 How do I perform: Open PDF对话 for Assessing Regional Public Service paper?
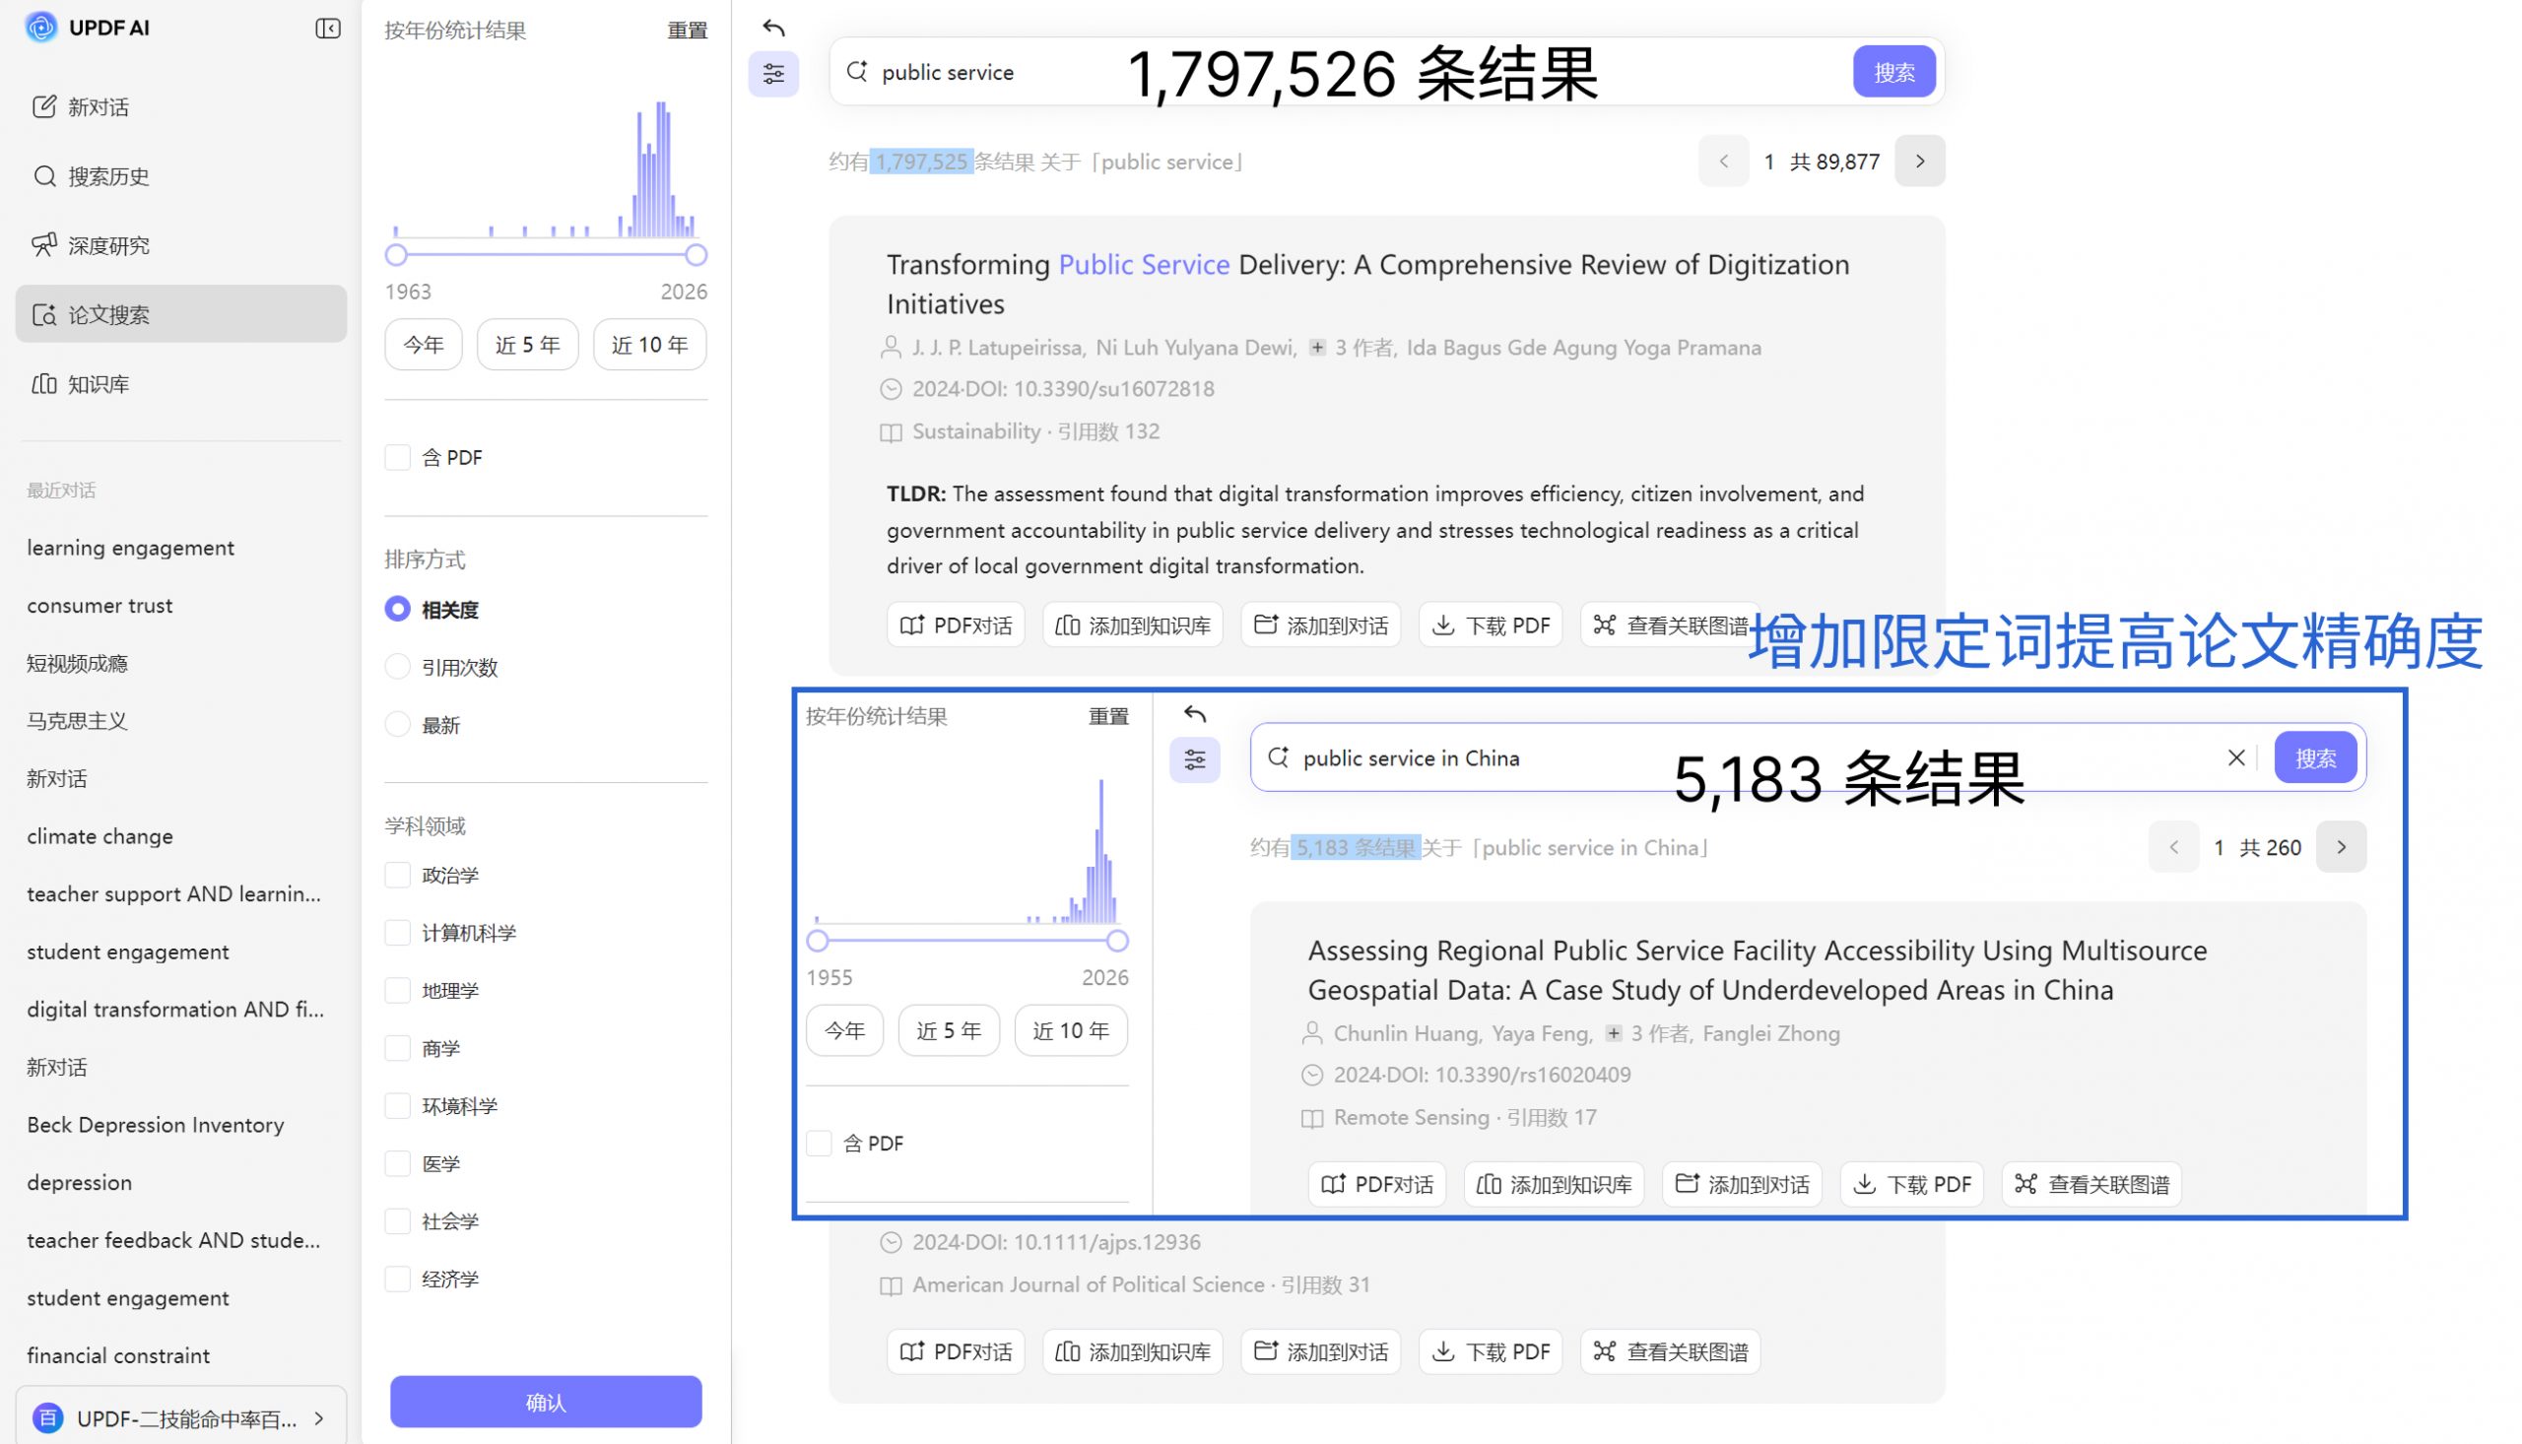click(x=1376, y=1184)
